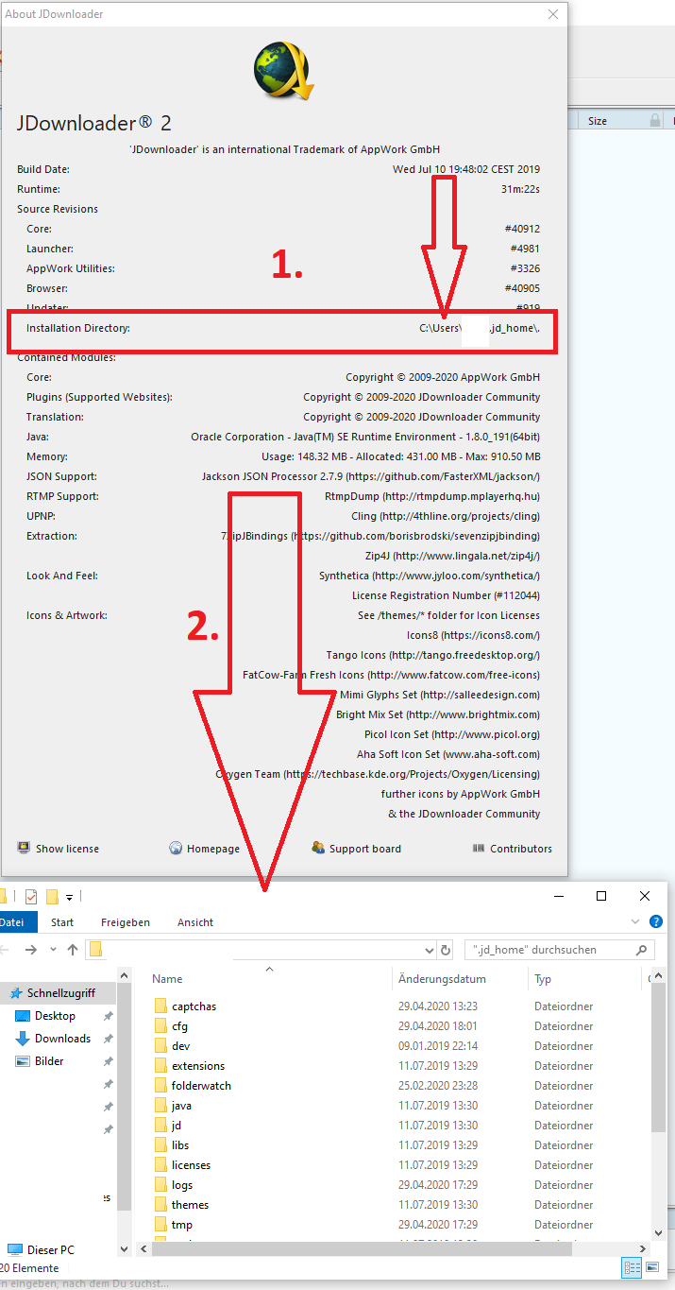The image size is (675, 1290).
Task: Click the navigation pane scrollbar
Action: (x=124, y=1096)
